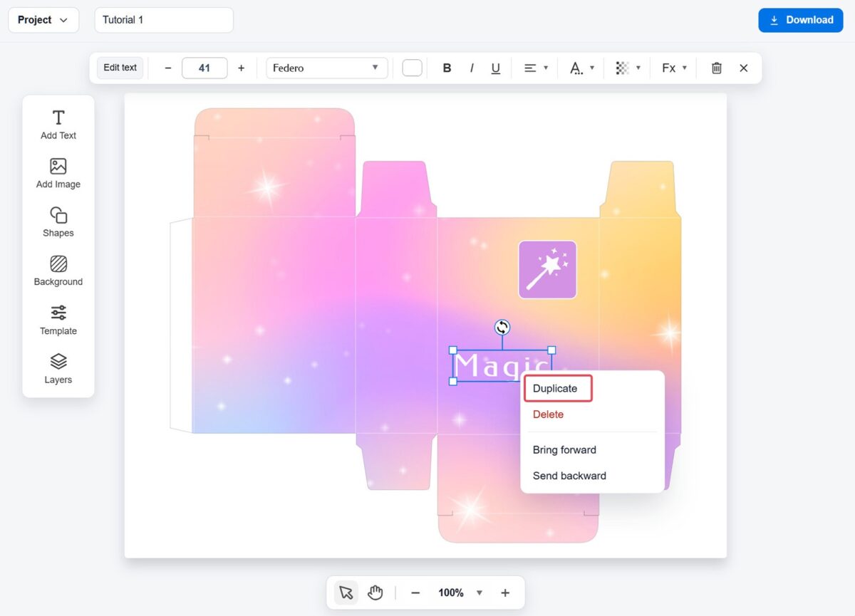This screenshot has height=616, width=855.
Task: Increase font size with the plus button
Action: click(241, 68)
